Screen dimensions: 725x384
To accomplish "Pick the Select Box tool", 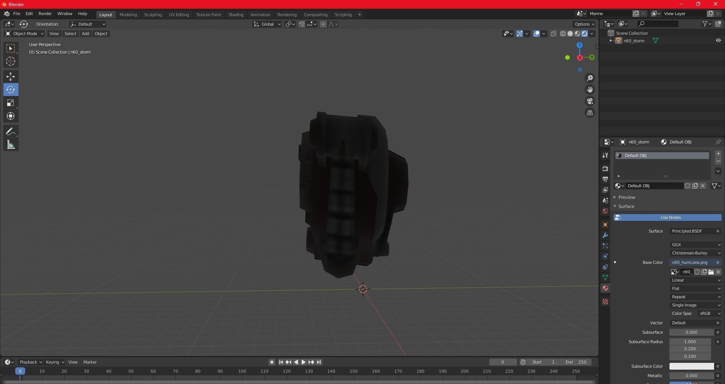I will [x=11, y=48].
